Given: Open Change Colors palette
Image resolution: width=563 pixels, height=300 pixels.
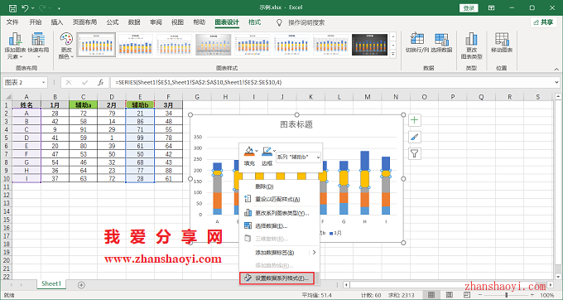Looking at the screenshot, I should point(66,46).
